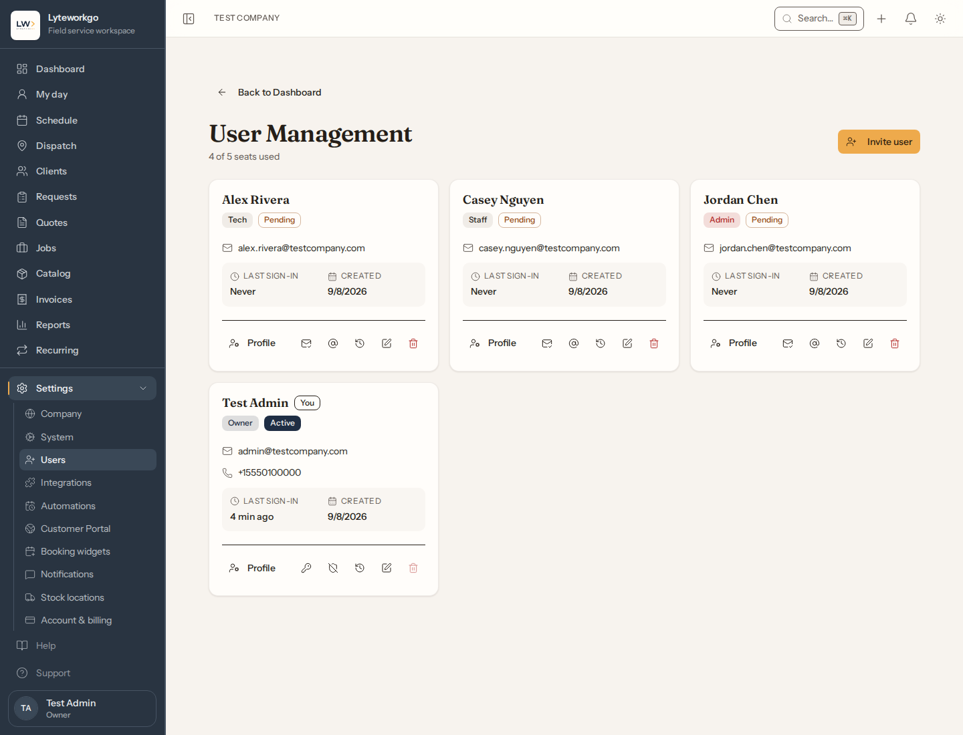Open Dashboard in sidebar
This screenshot has width=963, height=735.
[82, 69]
